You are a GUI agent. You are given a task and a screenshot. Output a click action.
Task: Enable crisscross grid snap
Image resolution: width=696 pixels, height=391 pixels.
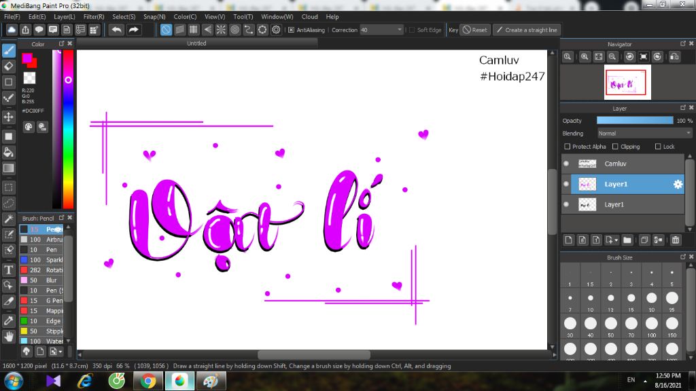coord(194,30)
